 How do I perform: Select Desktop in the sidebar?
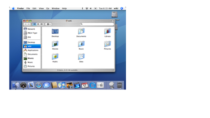point(32,42)
